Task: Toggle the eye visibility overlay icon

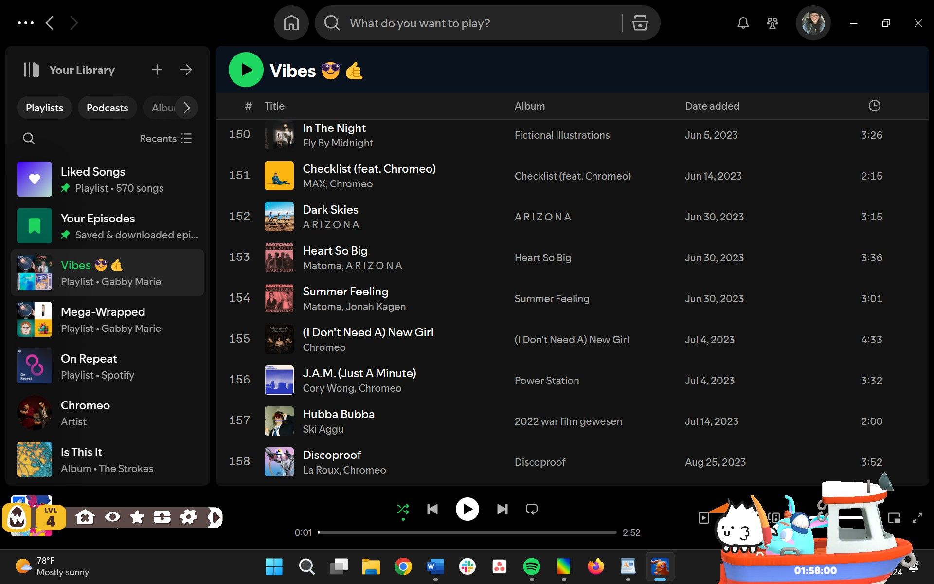Action: pos(112,517)
